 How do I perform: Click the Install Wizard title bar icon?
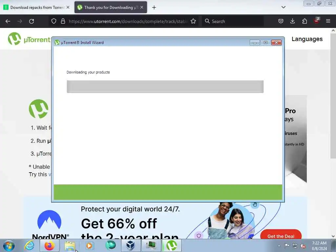click(57, 42)
